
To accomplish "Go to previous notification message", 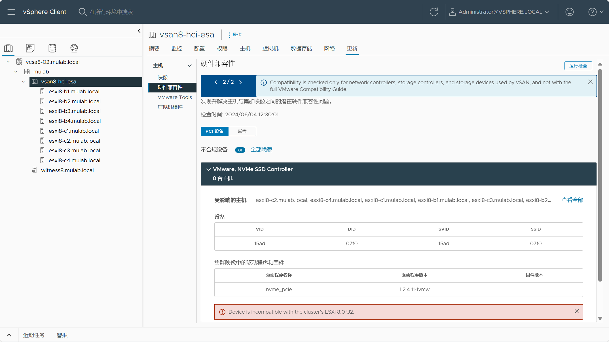I will [216, 82].
